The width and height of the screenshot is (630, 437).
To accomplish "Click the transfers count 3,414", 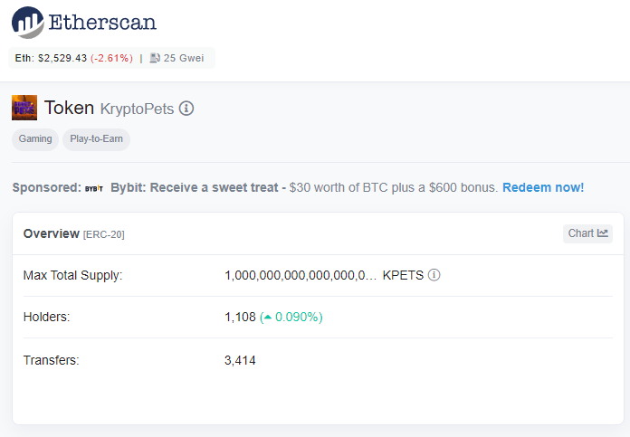I will [240, 360].
